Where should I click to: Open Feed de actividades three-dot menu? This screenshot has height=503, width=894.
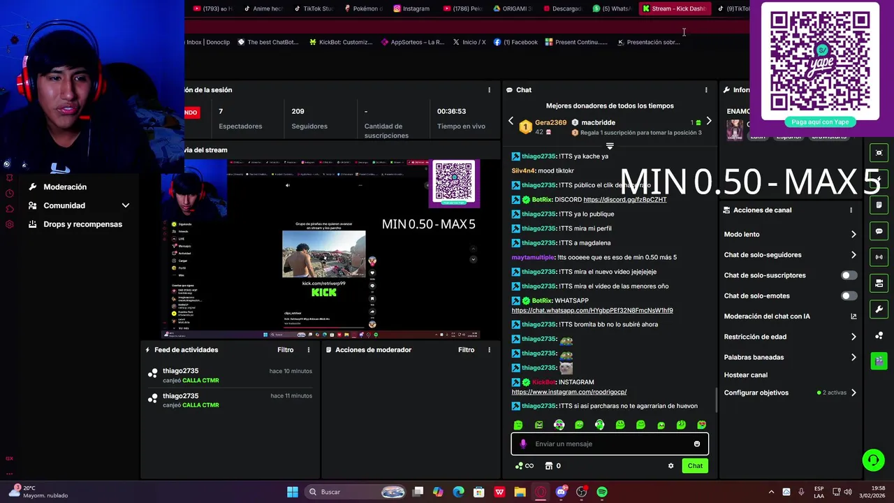(x=309, y=350)
